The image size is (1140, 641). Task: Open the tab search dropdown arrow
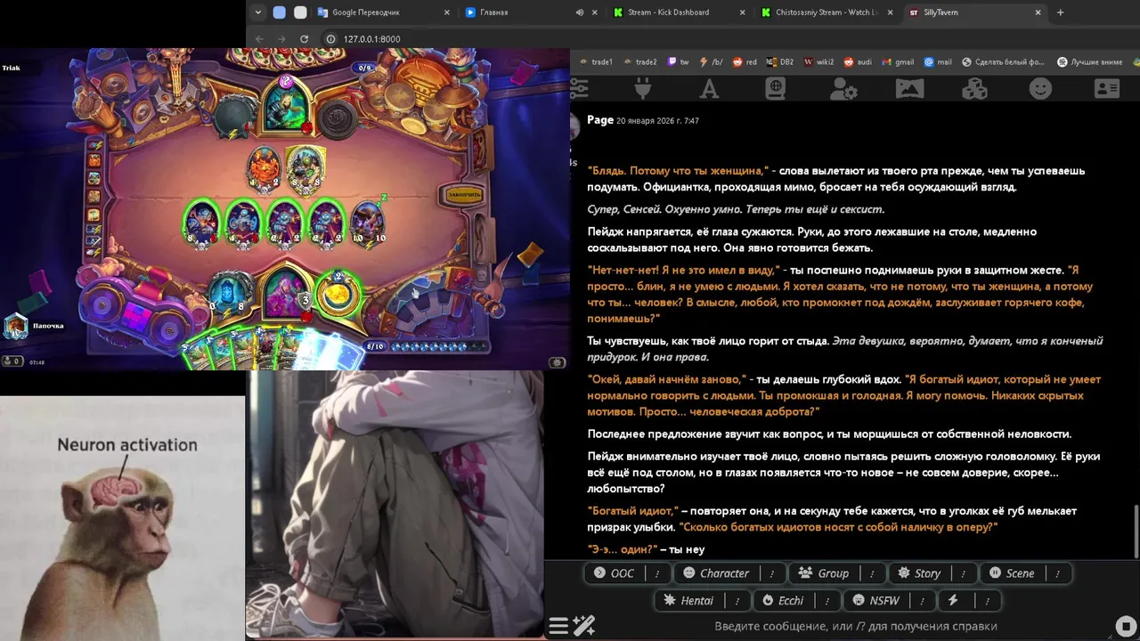point(257,12)
